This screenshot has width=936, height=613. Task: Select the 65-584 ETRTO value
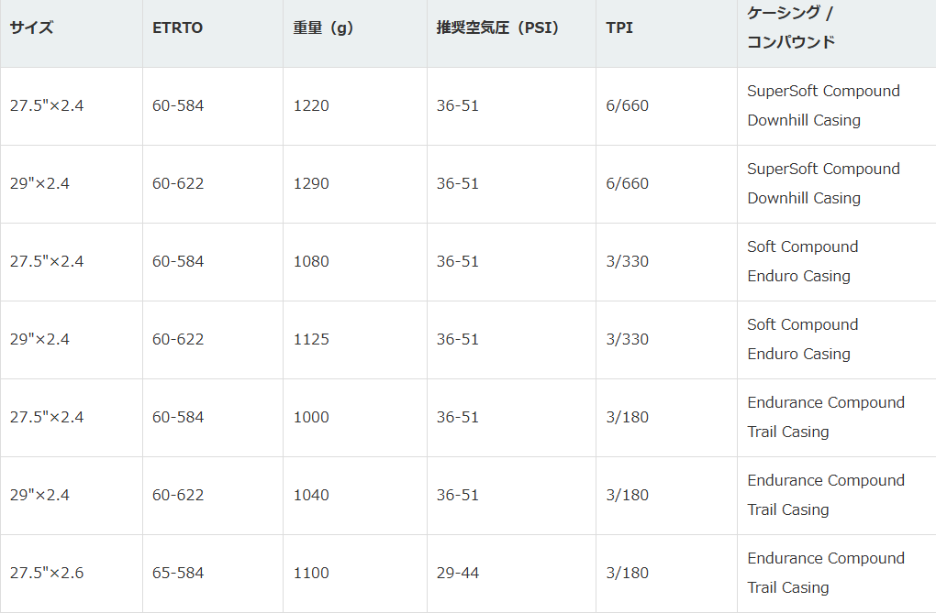(x=178, y=573)
